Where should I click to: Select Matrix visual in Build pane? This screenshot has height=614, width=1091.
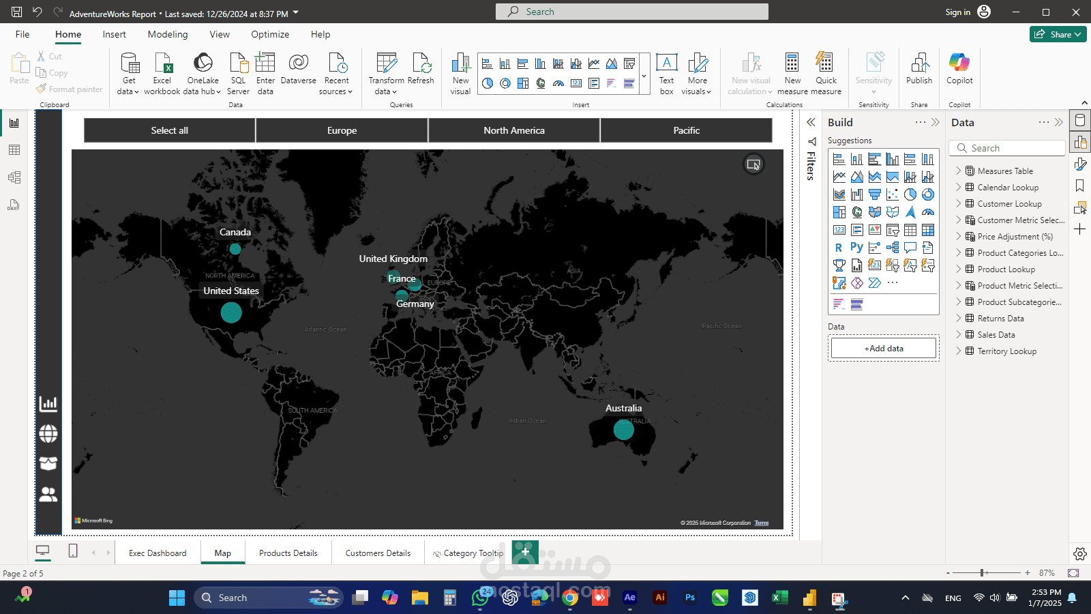[927, 230]
